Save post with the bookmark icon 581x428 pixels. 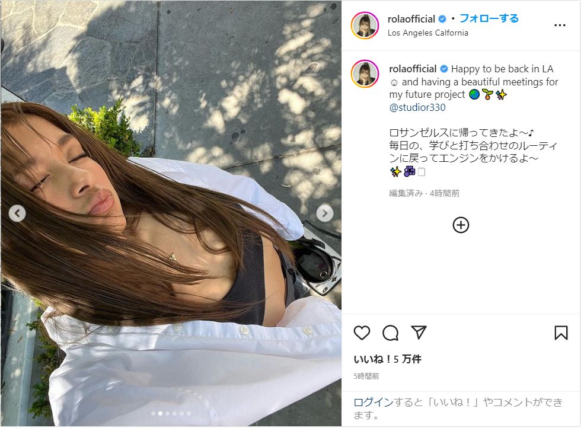(561, 333)
